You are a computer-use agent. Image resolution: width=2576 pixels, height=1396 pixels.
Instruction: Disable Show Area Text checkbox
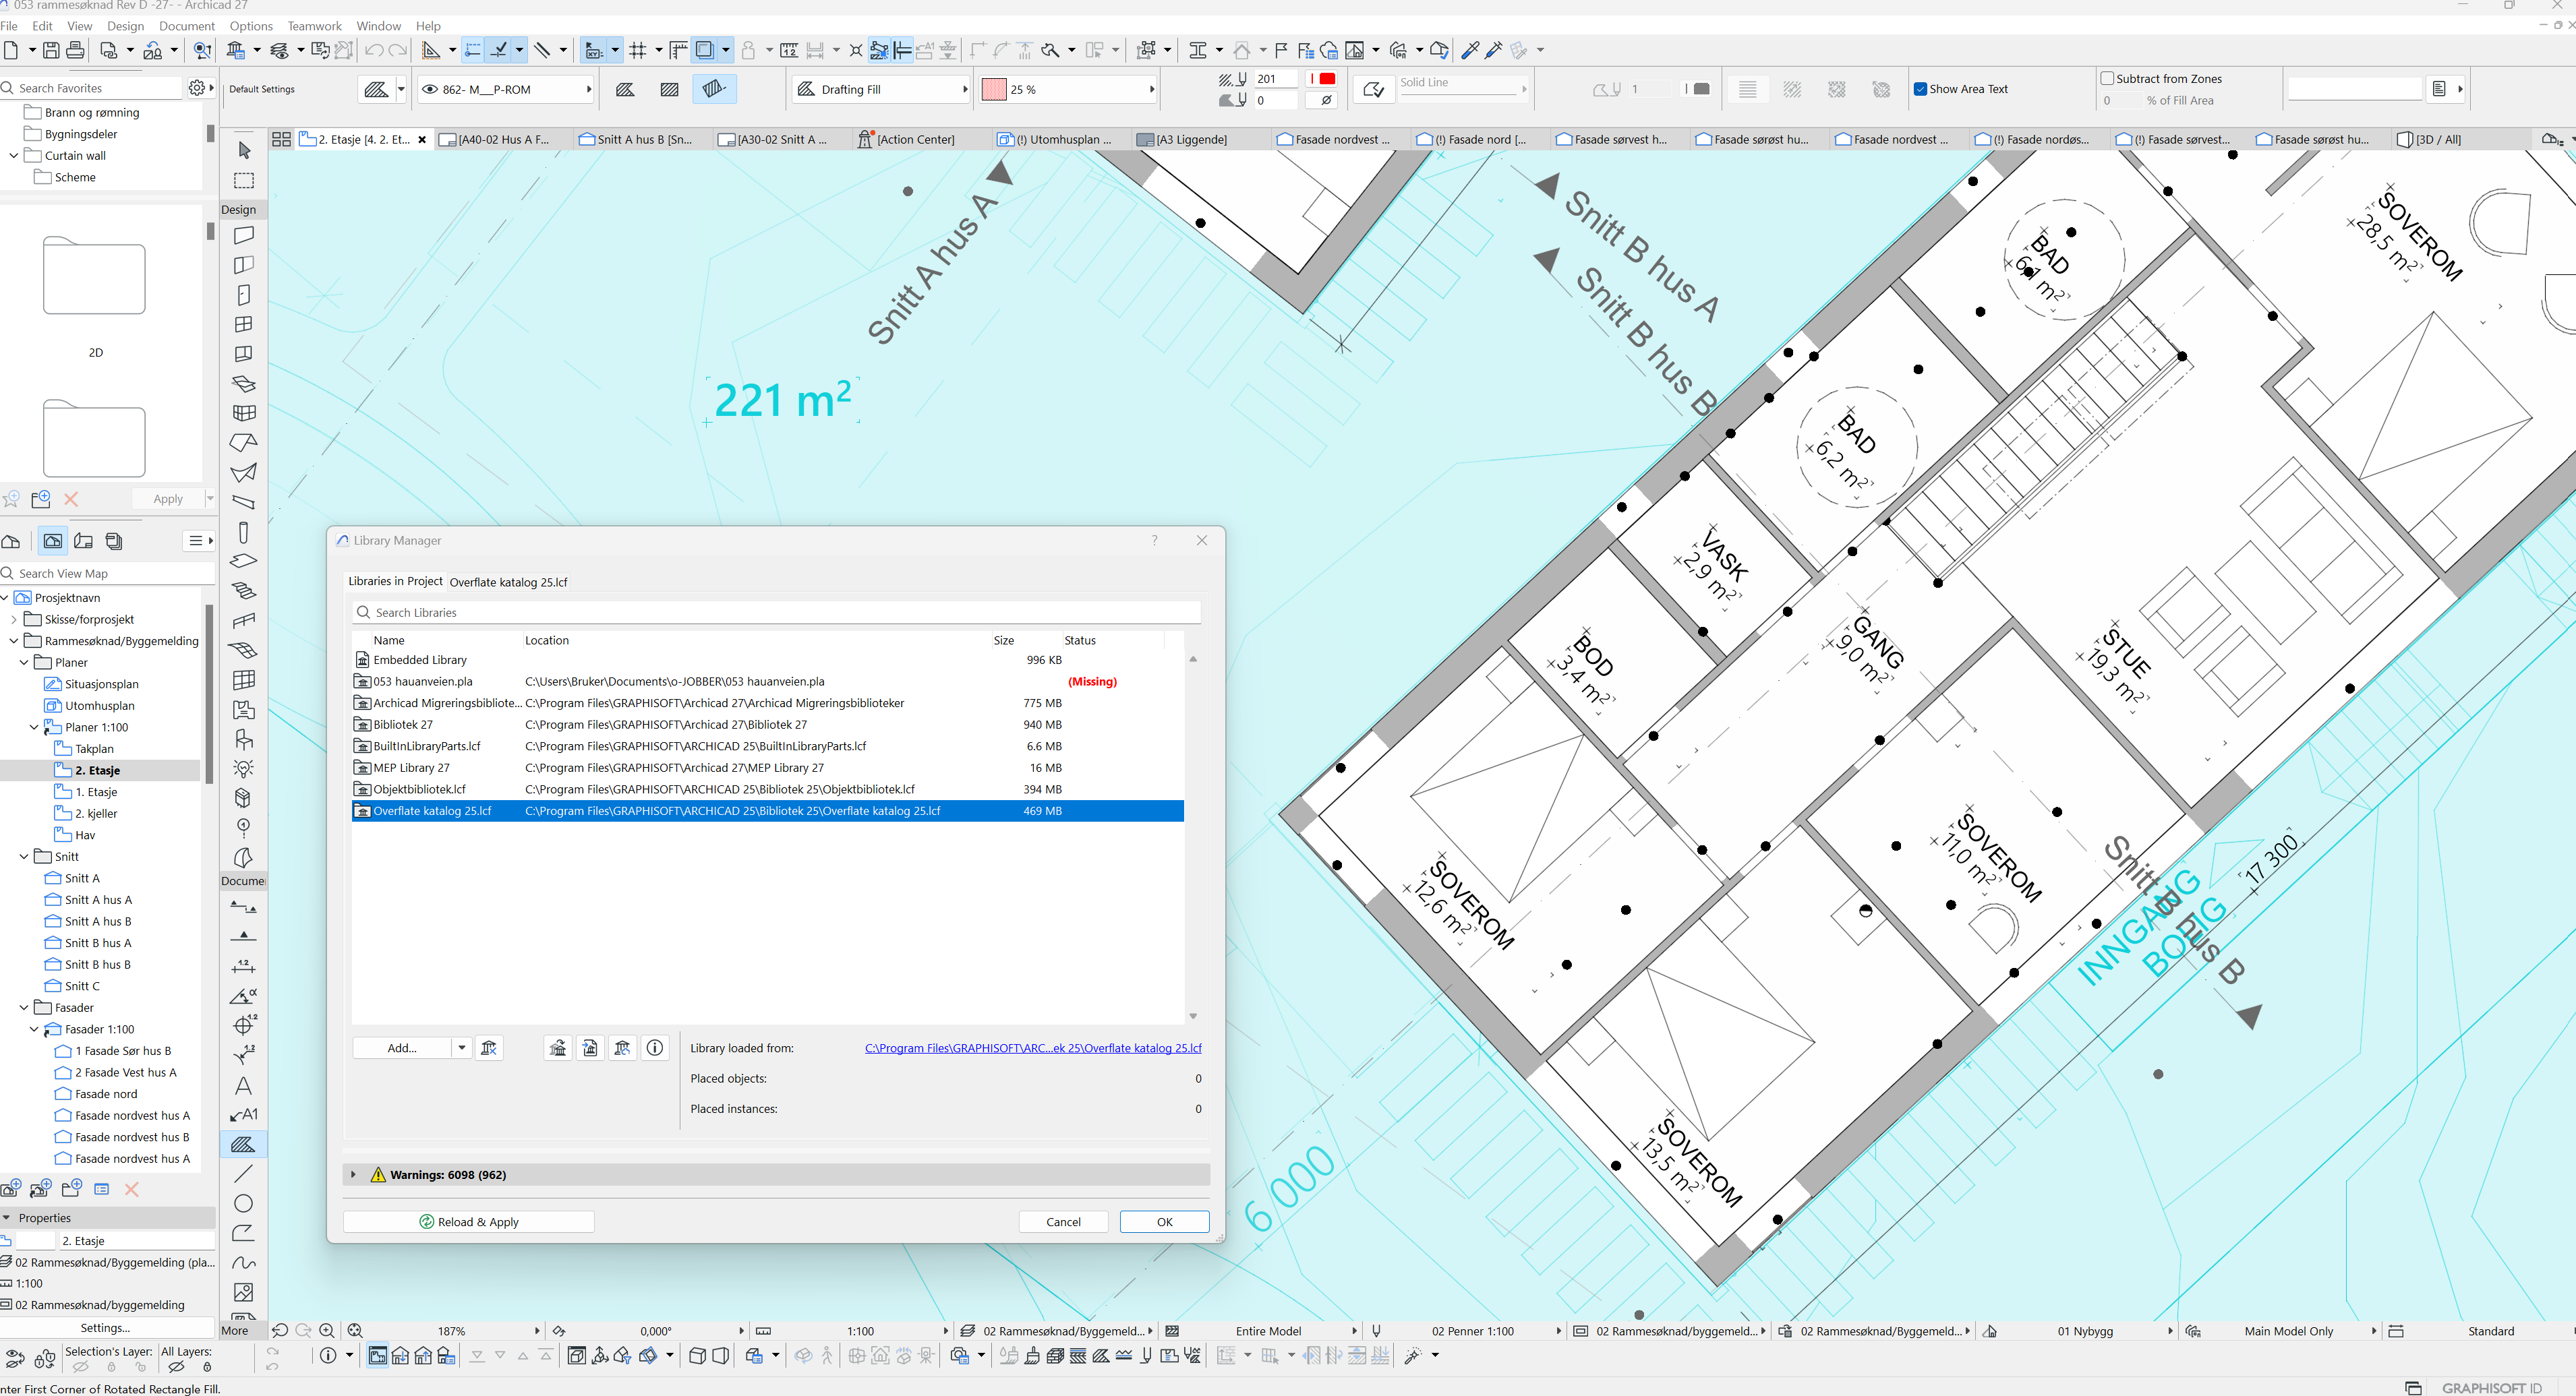[x=1920, y=89]
